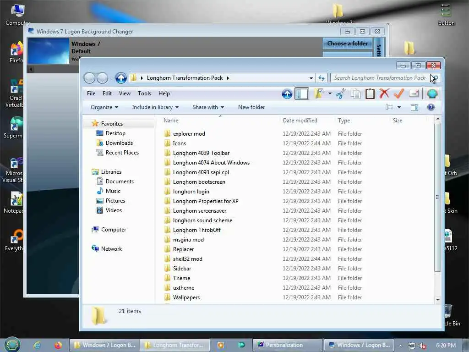Click the Cut scissors icon

pos(341,93)
